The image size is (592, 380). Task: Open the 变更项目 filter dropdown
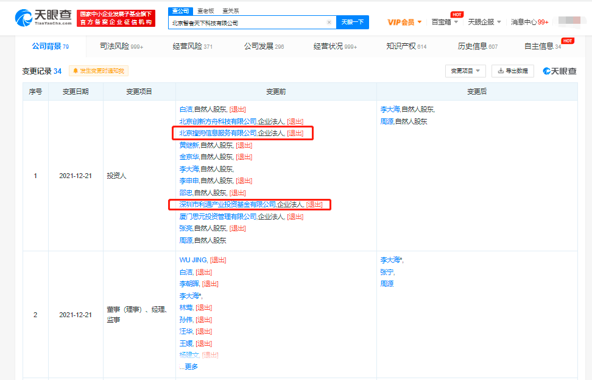tap(465, 71)
